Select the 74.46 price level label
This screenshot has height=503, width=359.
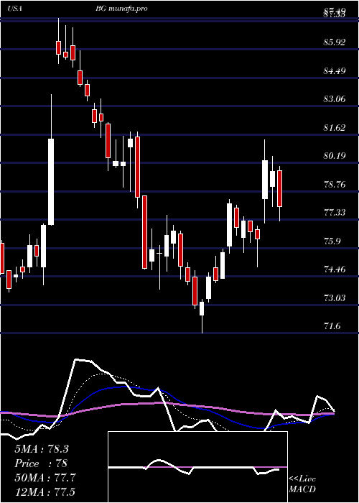(x=335, y=269)
